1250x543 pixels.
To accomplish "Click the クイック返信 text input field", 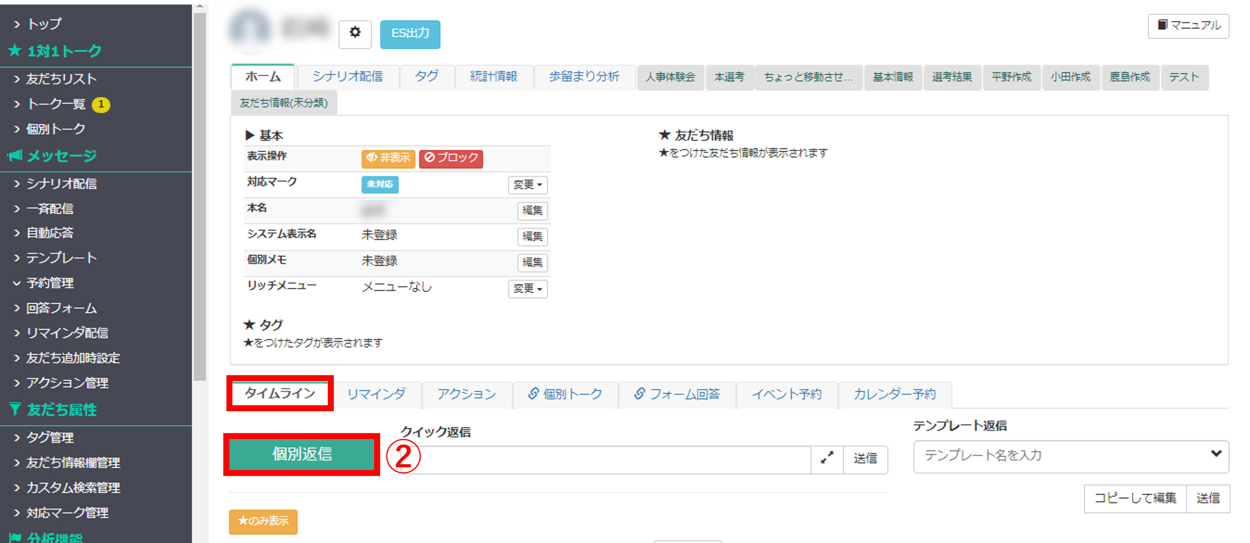I will click(x=607, y=459).
